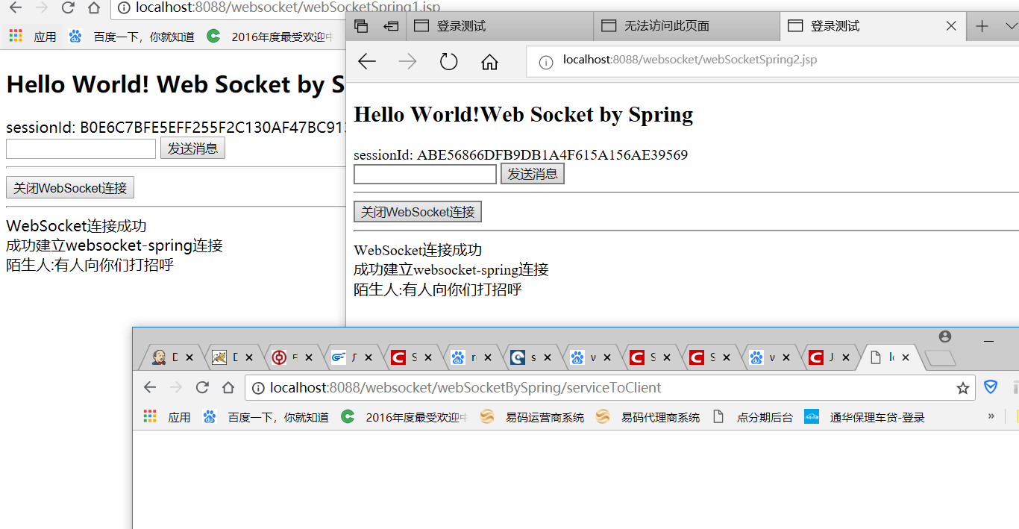Open the blue shield extension in Chrome
This screenshot has width=1019, height=529.
[x=991, y=386]
